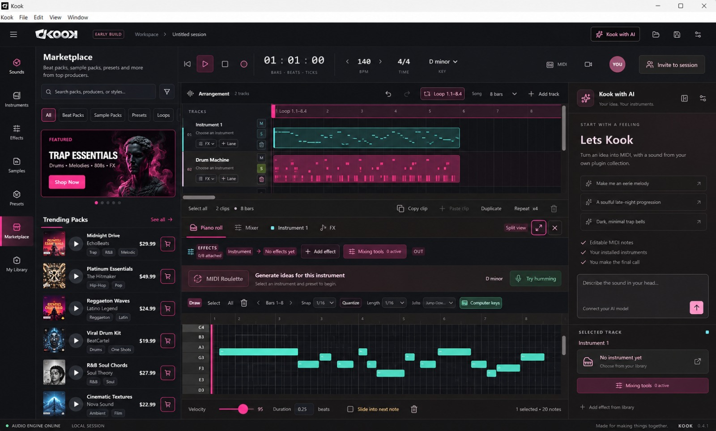Screen dimensions: 716x431
Task: Open the Sounds sidebar section
Action: tap(17, 66)
